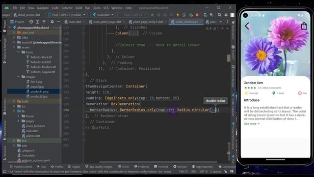Expand the home folder under lib

(19, 116)
